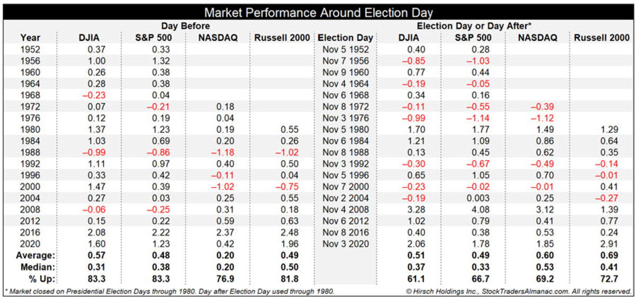The height and width of the screenshot is (298, 636).
Task: Select the 1952 year row label
Action: (x=30, y=49)
